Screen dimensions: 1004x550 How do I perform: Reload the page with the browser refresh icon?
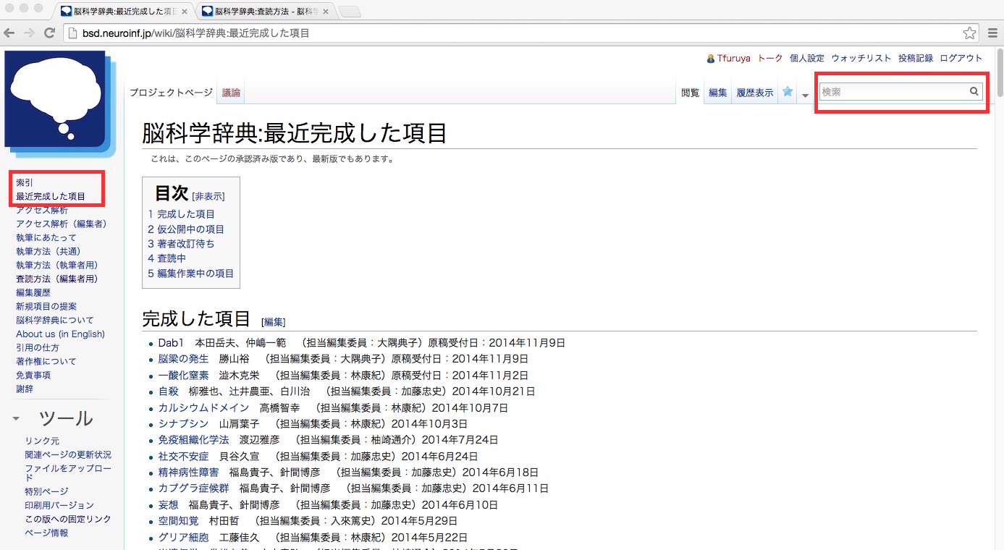(x=50, y=33)
